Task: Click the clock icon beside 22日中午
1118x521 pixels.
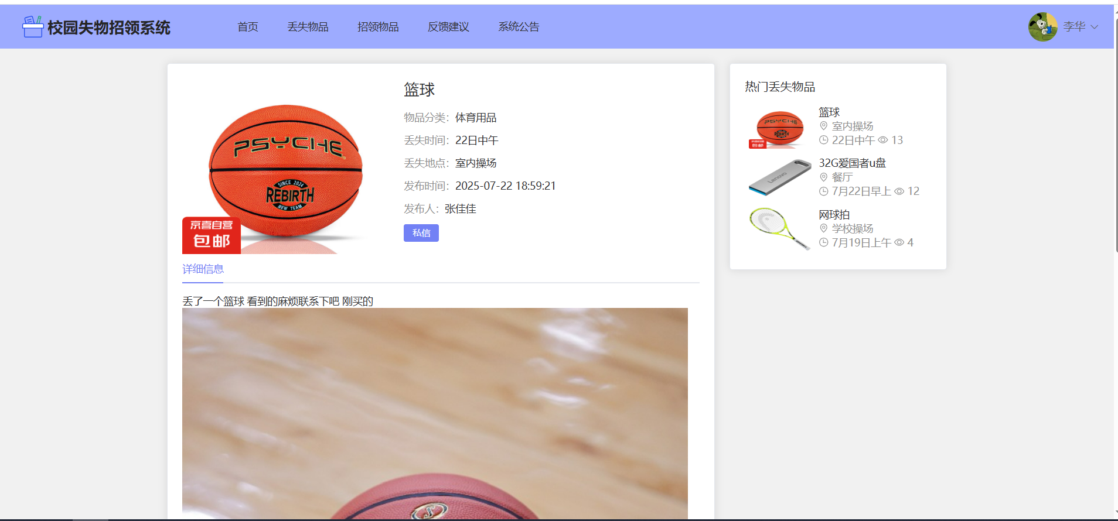Action: pyautogui.click(x=823, y=140)
